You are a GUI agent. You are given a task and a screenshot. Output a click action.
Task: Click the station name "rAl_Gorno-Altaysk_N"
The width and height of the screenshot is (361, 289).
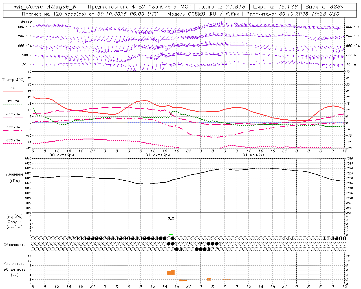45,7
